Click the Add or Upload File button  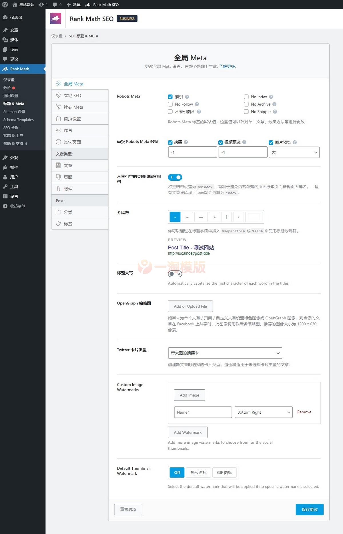tap(190, 306)
